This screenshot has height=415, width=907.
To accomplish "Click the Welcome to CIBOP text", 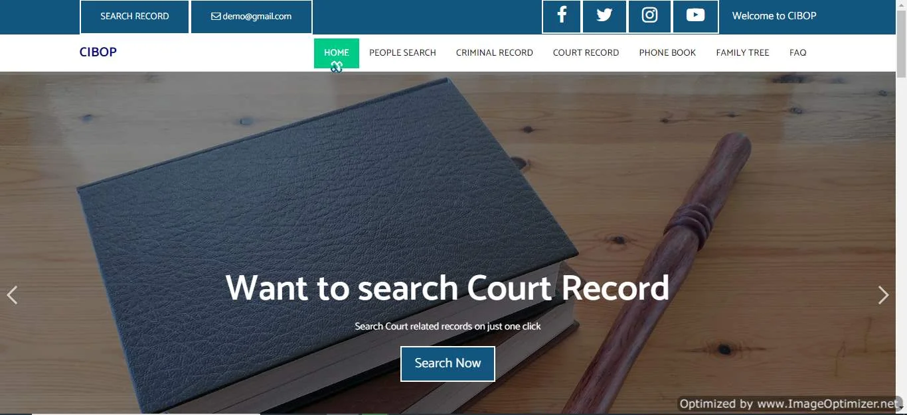I will point(774,16).
